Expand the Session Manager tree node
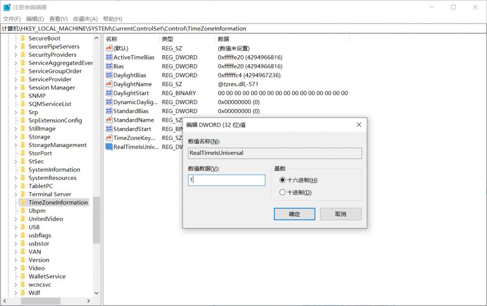This screenshot has height=306, width=487. pos(16,88)
